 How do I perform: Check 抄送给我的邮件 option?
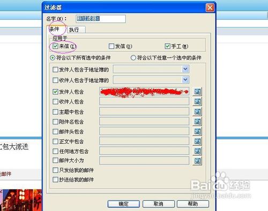[x=55, y=179]
